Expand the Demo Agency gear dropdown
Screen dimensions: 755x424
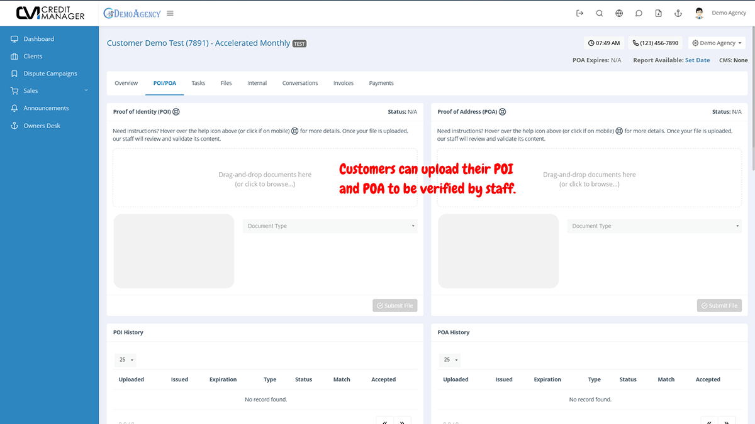[x=717, y=43]
